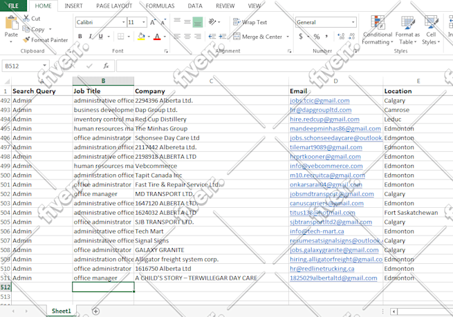The image size is (453, 317).
Task: Increase font size with large A
Action: (x=153, y=22)
